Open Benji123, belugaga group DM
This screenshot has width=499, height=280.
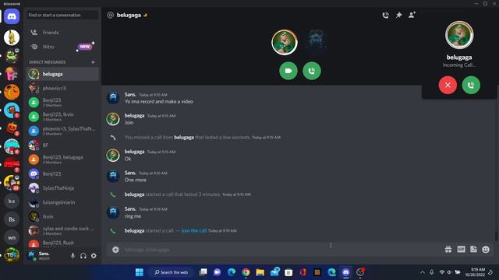tap(62, 159)
